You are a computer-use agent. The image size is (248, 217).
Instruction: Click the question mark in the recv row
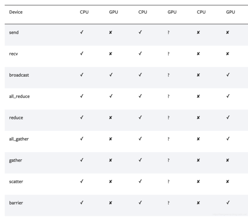(169, 54)
